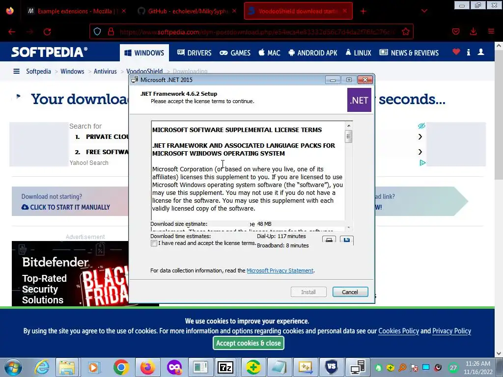The height and width of the screenshot is (377, 503).
Task: Open the Games section on Softpedia
Action: pos(235,53)
